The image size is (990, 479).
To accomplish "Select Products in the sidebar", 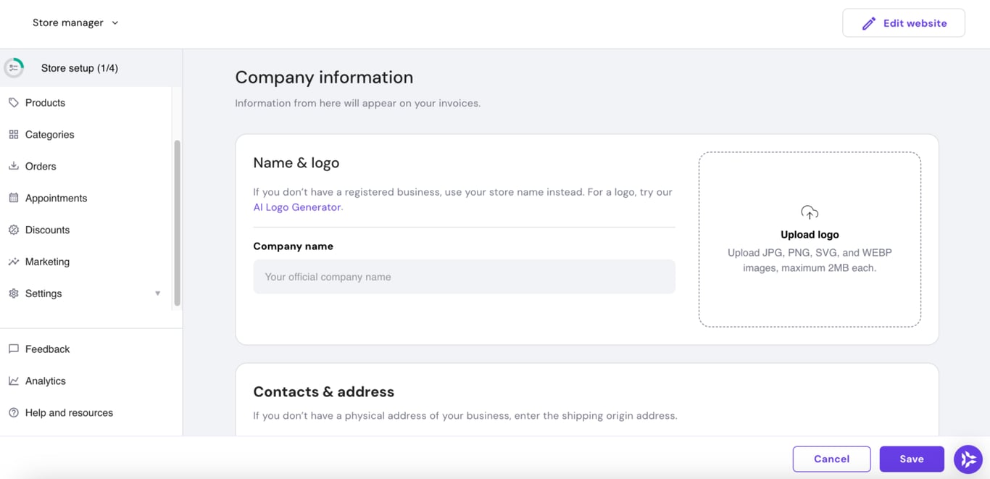I will [x=45, y=102].
